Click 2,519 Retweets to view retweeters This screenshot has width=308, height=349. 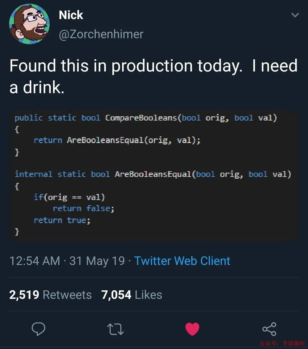tap(51, 295)
